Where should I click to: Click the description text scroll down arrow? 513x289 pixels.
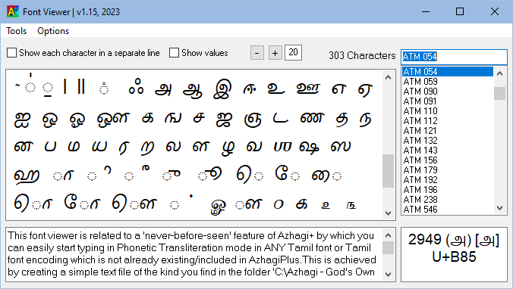389,275
